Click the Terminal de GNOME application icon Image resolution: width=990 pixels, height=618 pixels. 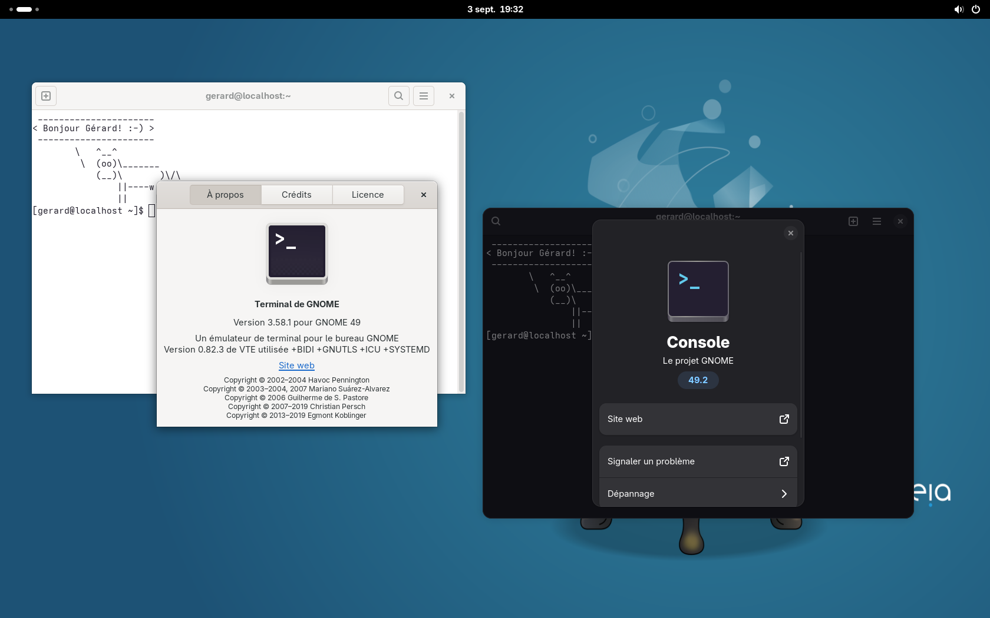(x=297, y=254)
